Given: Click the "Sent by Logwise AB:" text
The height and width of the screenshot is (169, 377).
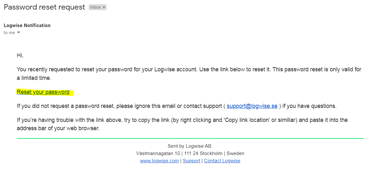Looking at the screenshot, I should [190, 146].
